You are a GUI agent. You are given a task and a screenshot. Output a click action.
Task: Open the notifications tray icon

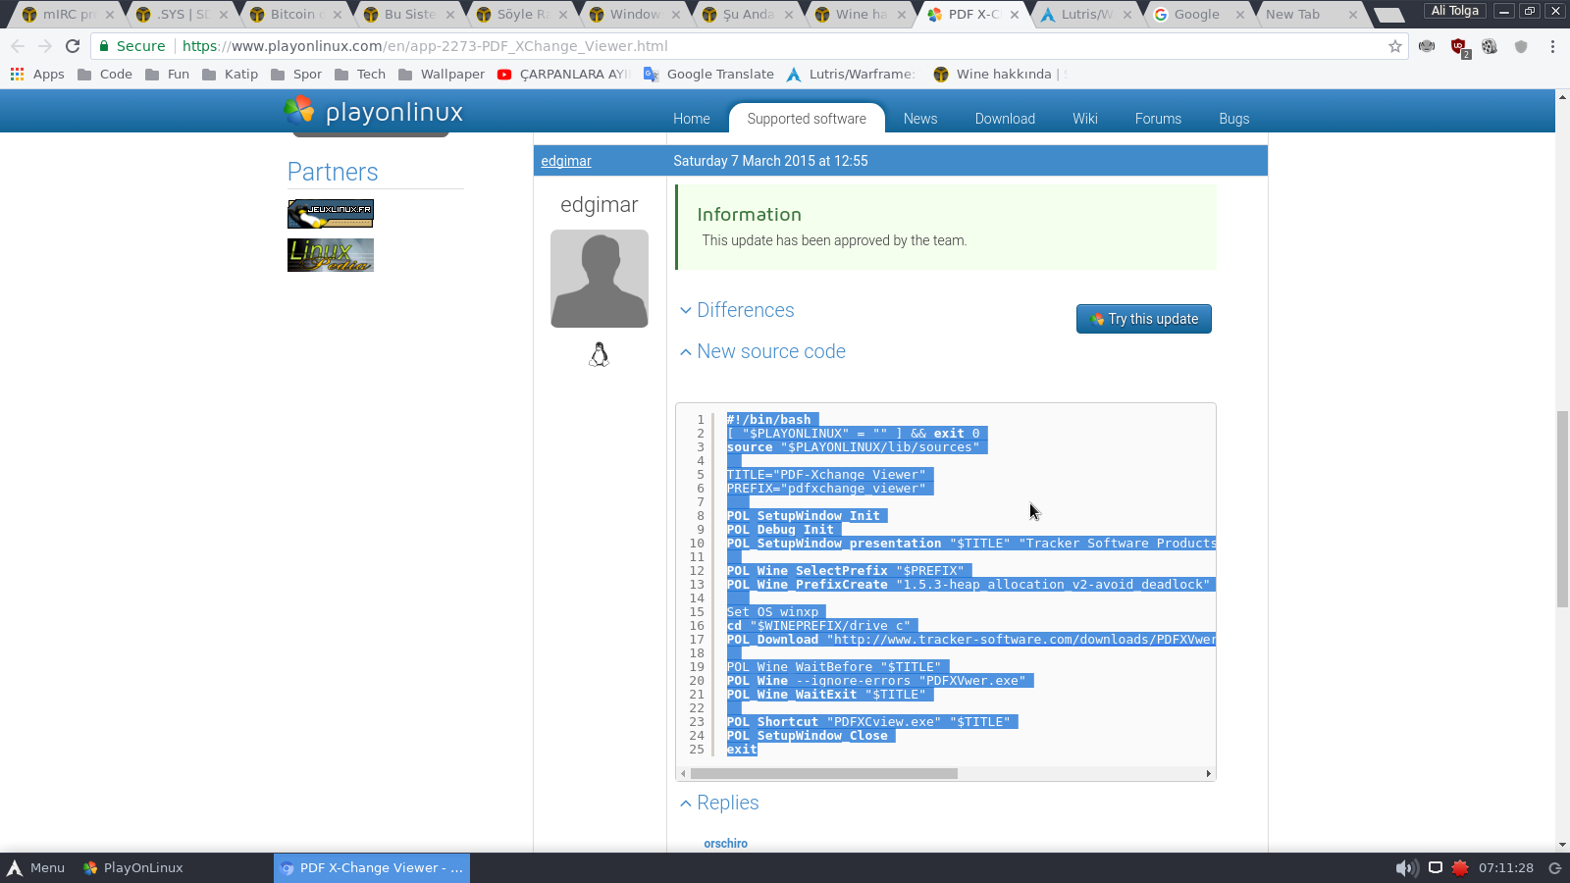(x=1435, y=867)
